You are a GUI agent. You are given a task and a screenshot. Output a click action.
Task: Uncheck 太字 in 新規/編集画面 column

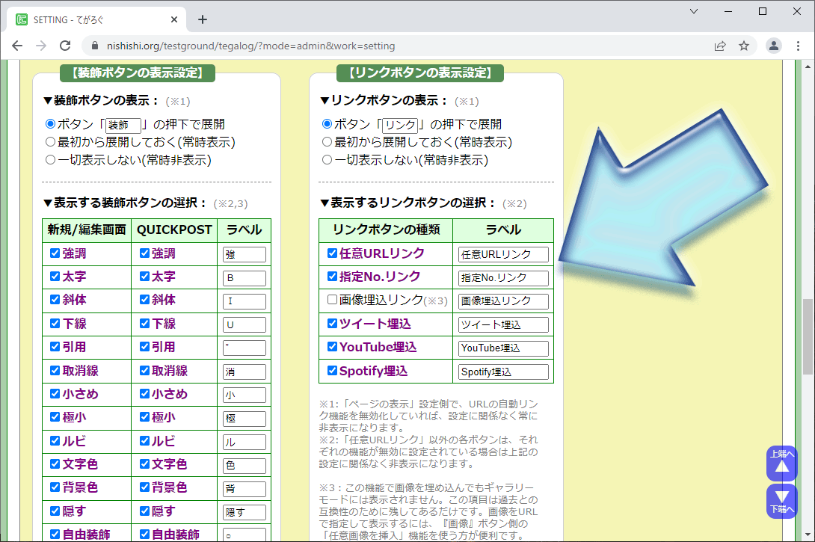tap(55, 276)
